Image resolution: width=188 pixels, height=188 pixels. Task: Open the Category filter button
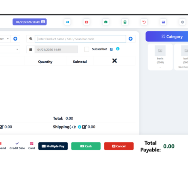coord(167,36)
